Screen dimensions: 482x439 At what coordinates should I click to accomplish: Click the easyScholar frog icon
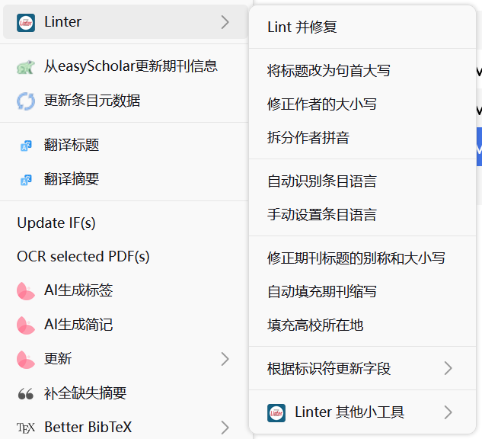[x=26, y=66]
